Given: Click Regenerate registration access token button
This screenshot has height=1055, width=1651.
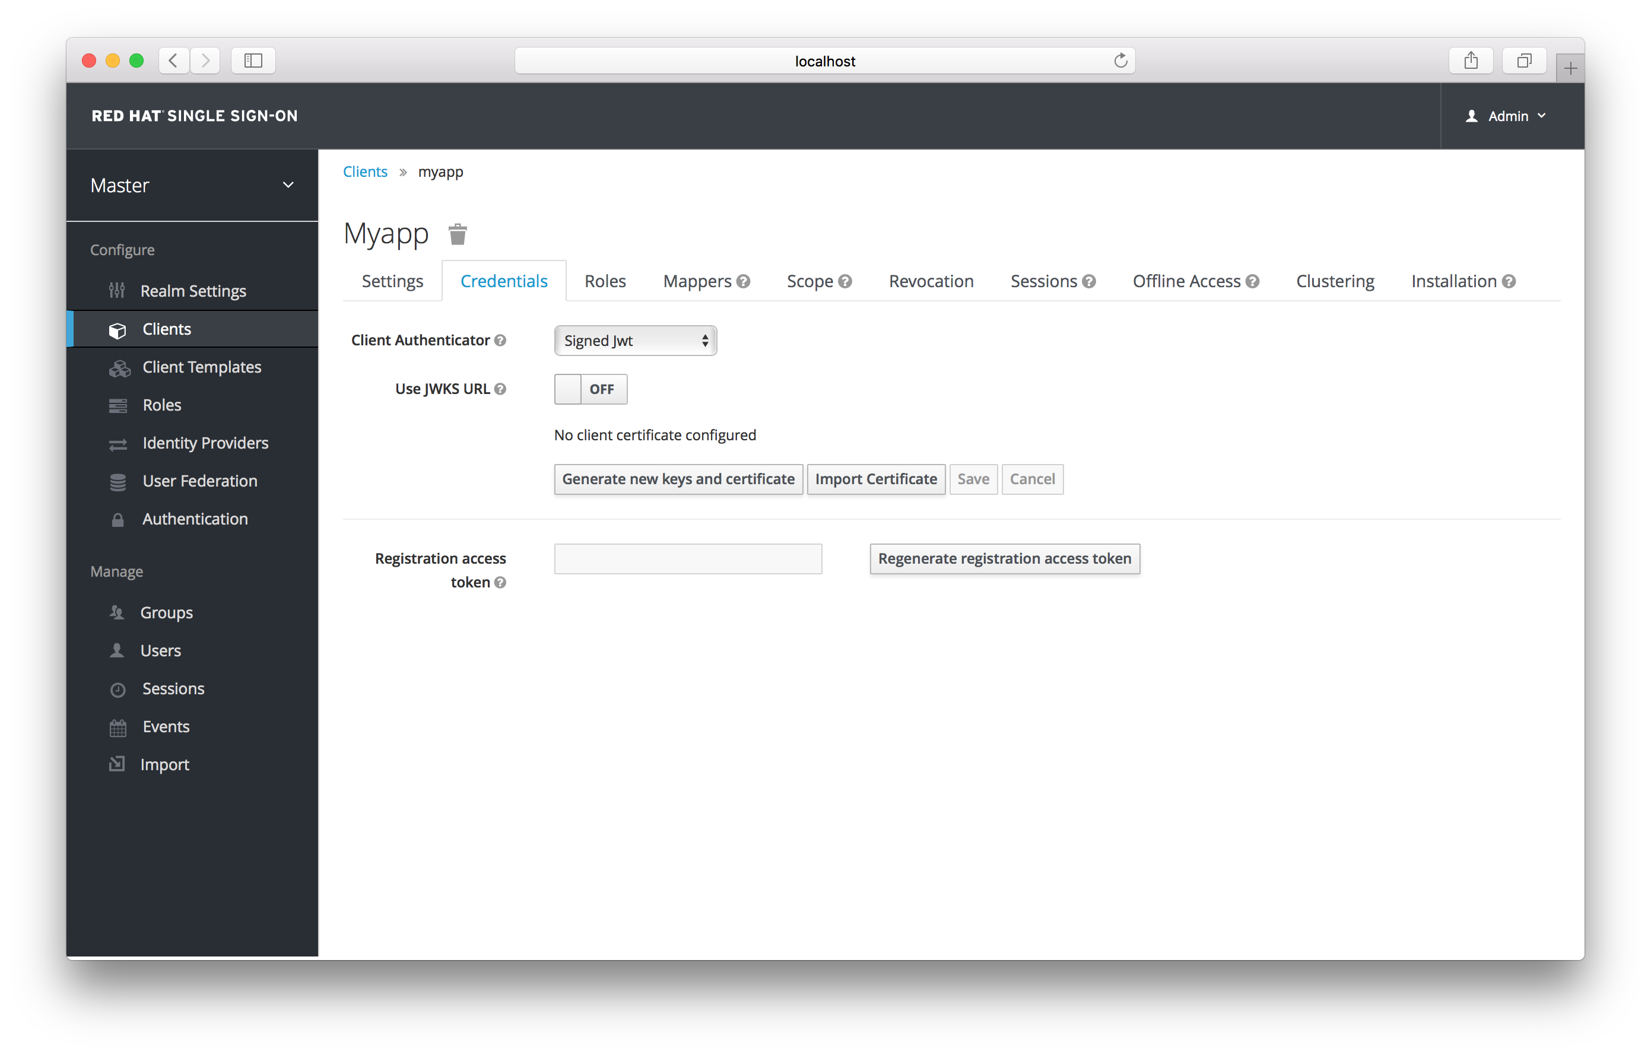Looking at the screenshot, I should tap(1006, 557).
